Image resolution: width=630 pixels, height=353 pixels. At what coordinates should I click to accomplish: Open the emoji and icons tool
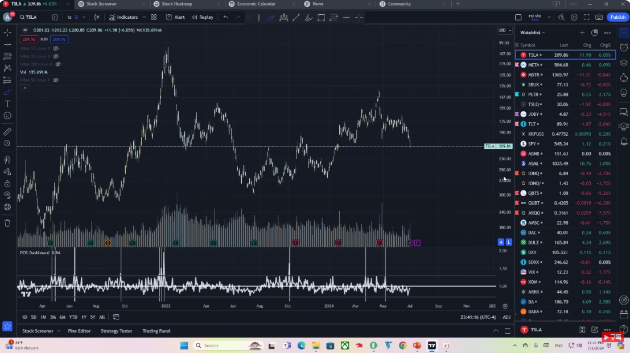7,115
